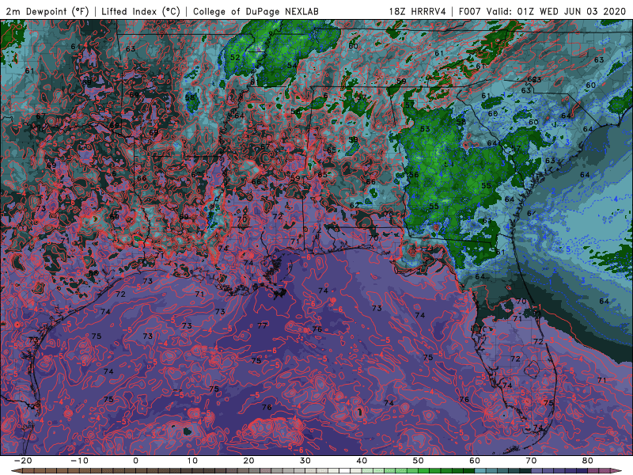Click the purple color bar segment above 70
Viewport: 633px width, 475px height.
(537, 471)
